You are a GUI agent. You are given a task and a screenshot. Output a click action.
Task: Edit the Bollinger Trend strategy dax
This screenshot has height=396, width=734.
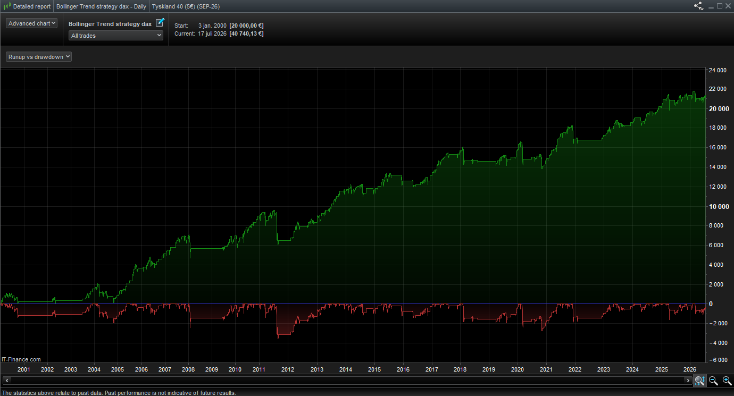coord(160,22)
